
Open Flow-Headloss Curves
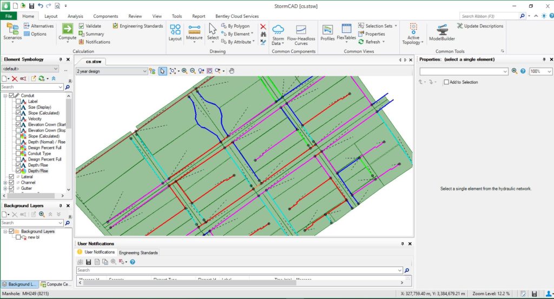tap(301, 34)
